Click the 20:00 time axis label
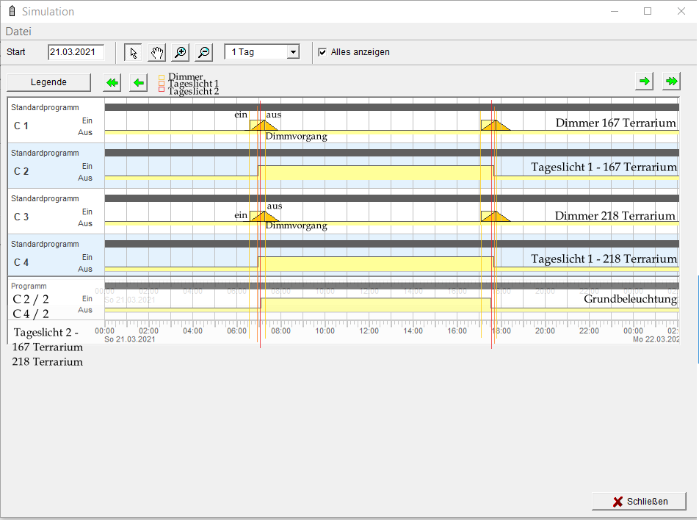Viewport: 699px width, 520px height. (x=545, y=331)
